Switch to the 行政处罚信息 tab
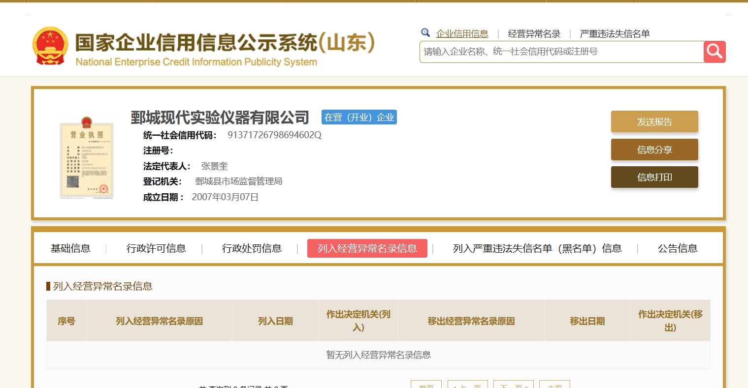The width and height of the screenshot is (748, 388). 252,248
